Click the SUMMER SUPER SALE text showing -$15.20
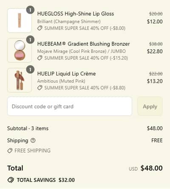 (x=86, y=58)
